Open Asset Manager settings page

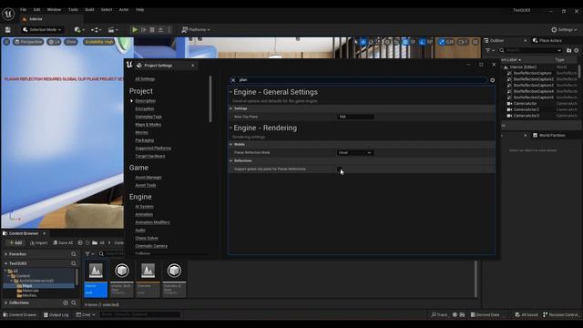coord(148,178)
